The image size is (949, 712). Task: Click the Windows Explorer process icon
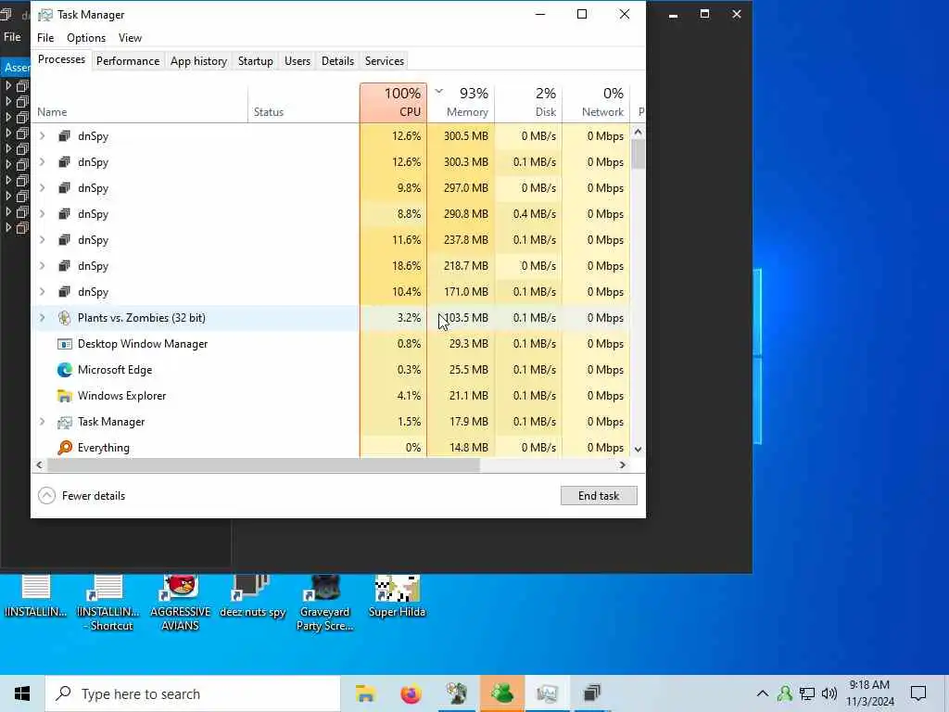64,396
